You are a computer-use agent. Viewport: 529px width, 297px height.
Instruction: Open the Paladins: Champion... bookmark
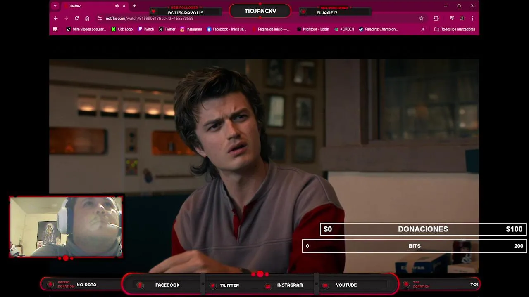(x=378, y=29)
